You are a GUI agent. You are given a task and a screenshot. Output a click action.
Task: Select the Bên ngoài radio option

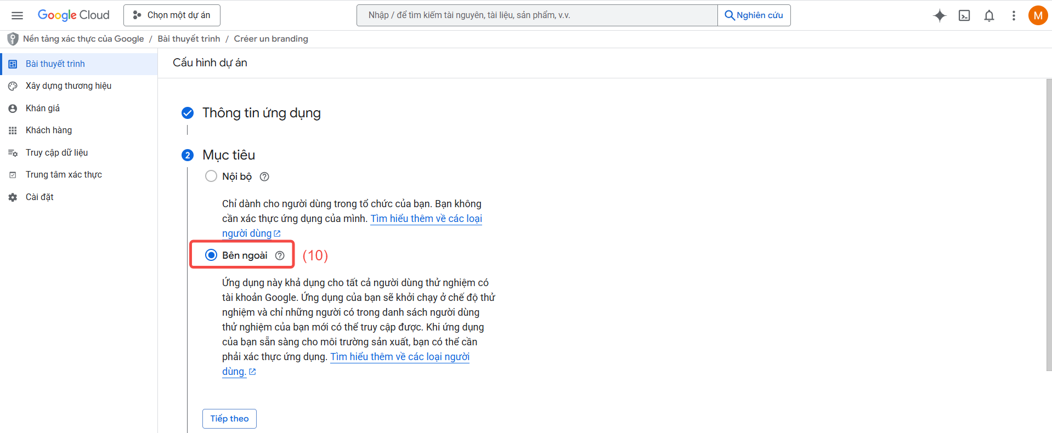tap(211, 255)
